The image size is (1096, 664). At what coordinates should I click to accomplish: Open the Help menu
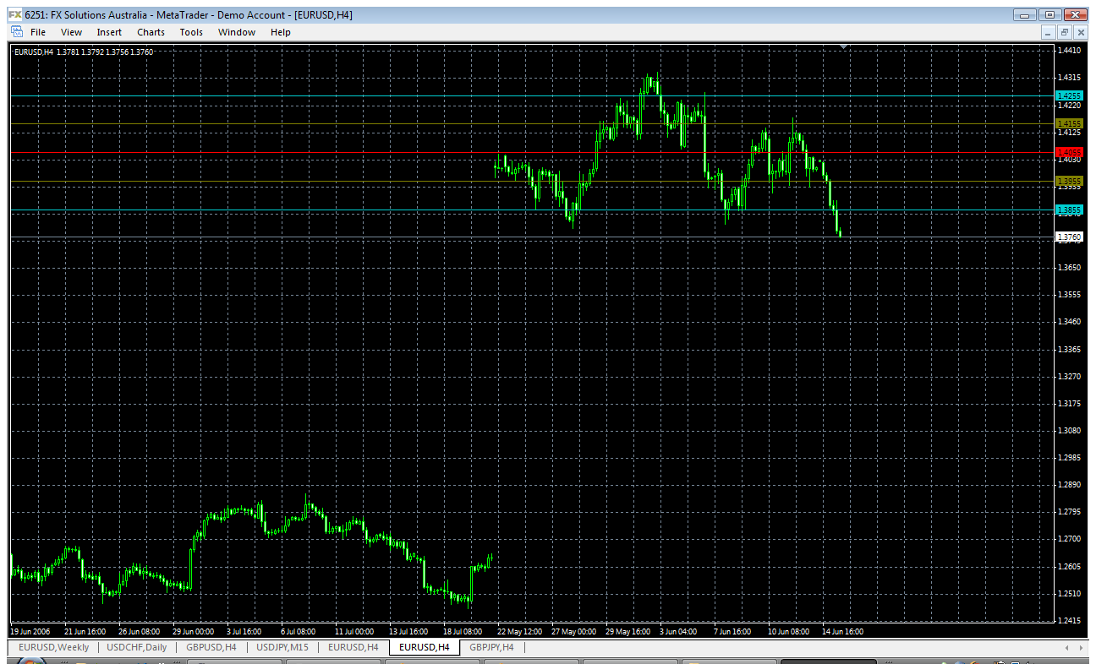[281, 32]
